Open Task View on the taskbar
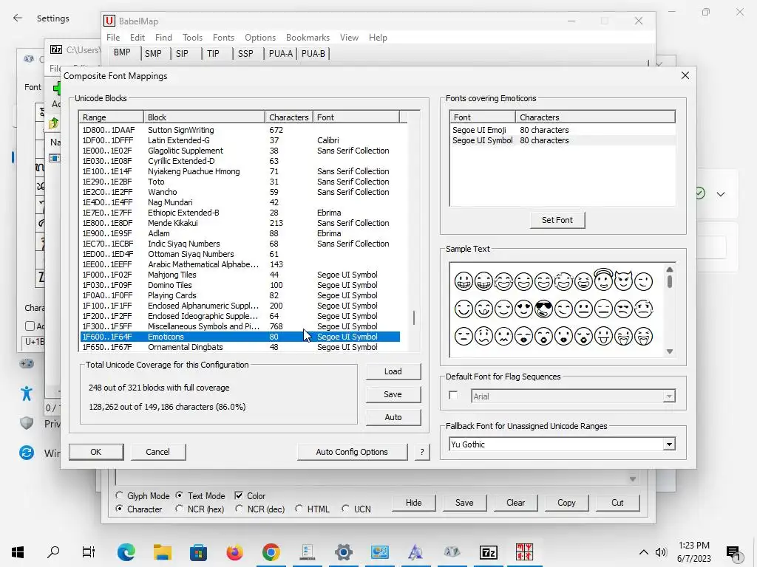Image resolution: width=757 pixels, height=567 pixels. click(x=89, y=552)
